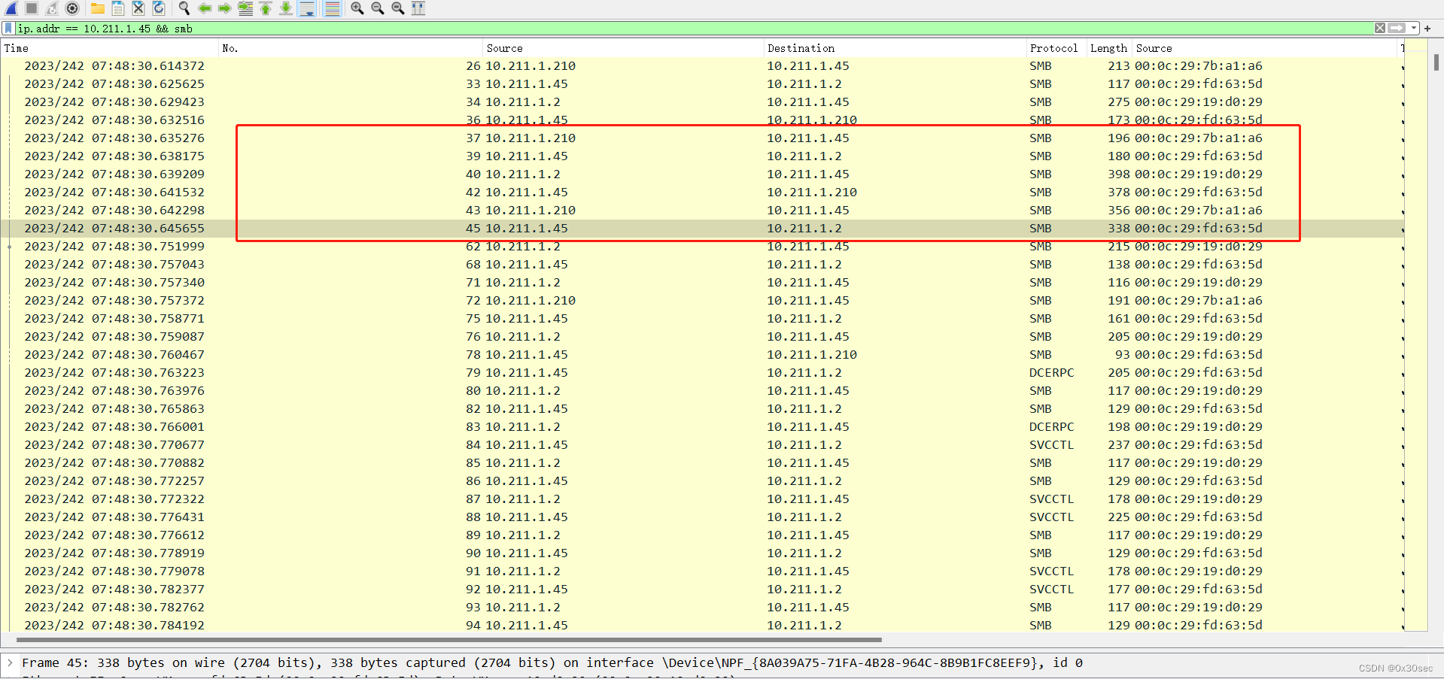Toggle packet list colorization

point(333,8)
